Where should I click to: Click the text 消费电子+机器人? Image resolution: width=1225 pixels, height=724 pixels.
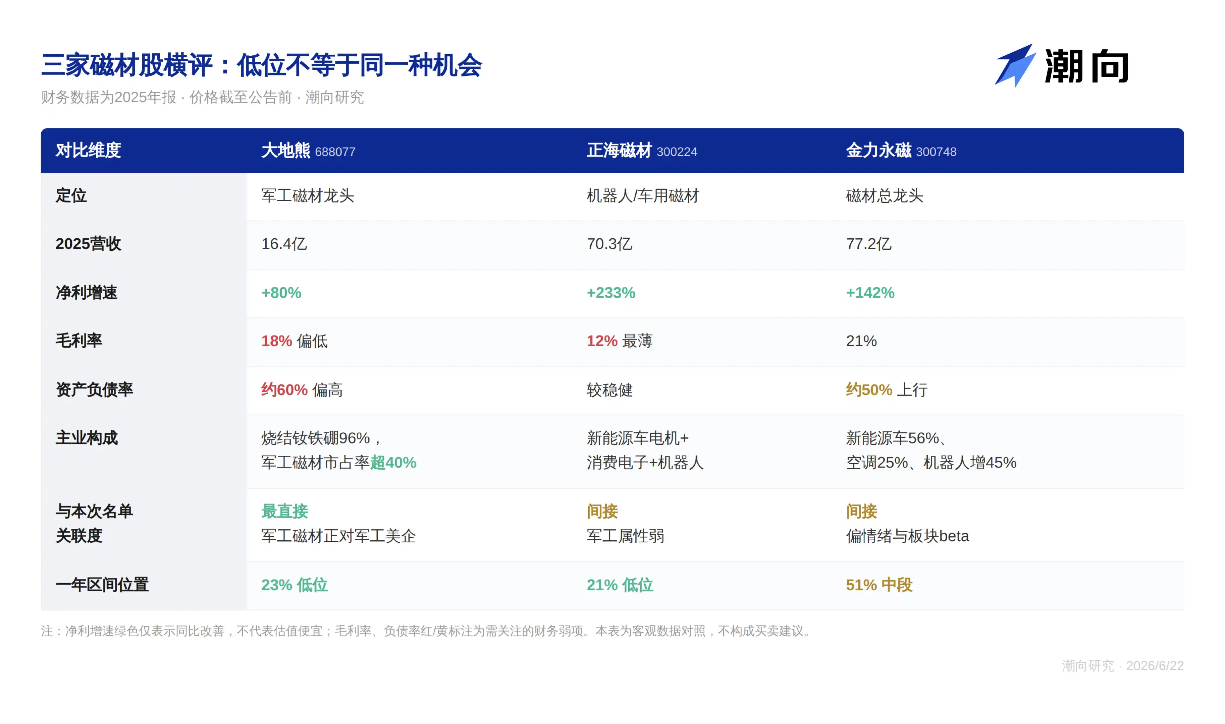(x=645, y=463)
